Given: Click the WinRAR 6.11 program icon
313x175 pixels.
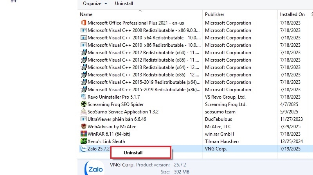Looking at the screenshot, I should tap(83, 134).
